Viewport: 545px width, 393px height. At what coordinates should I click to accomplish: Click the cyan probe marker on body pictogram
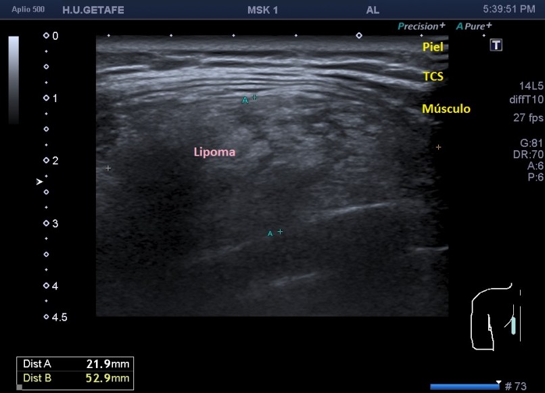[x=513, y=326]
